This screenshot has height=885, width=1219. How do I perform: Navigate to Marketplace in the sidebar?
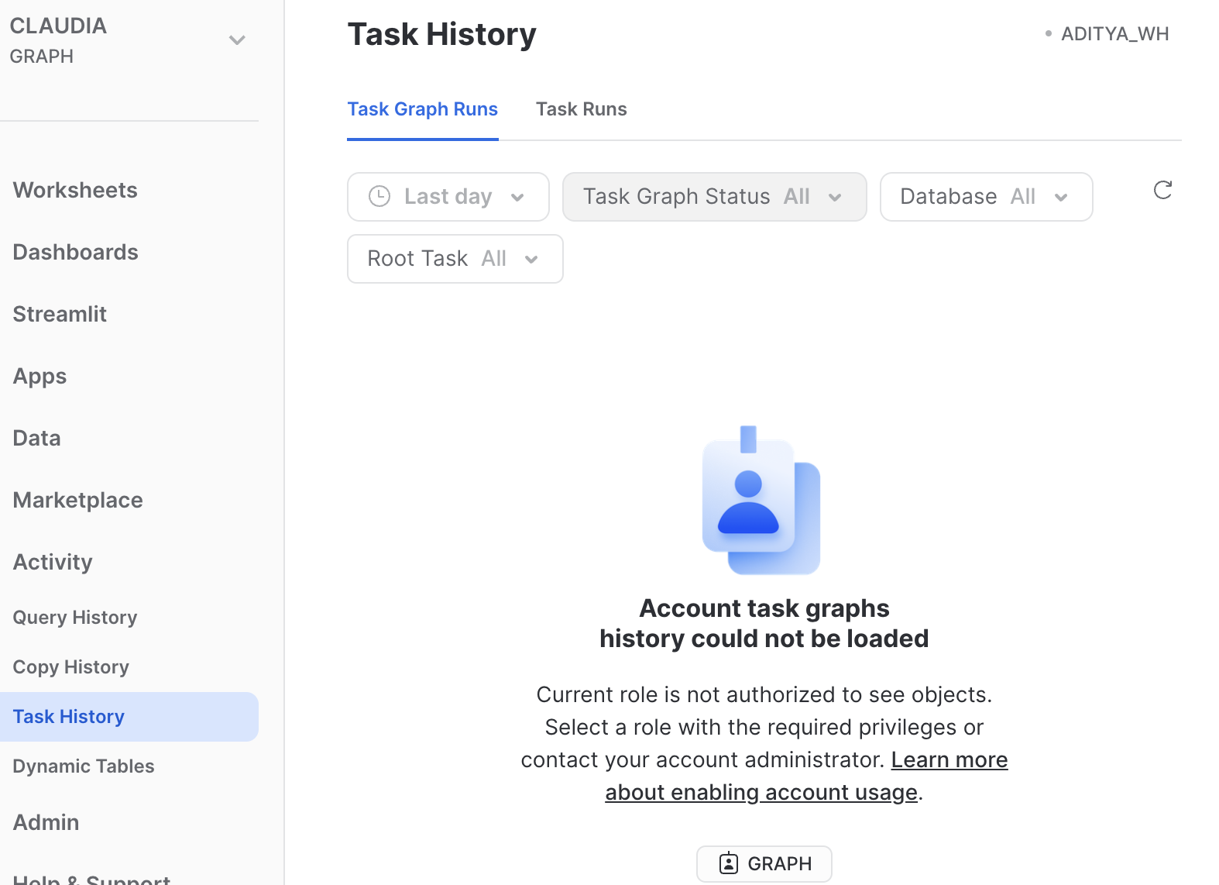(x=77, y=501)
